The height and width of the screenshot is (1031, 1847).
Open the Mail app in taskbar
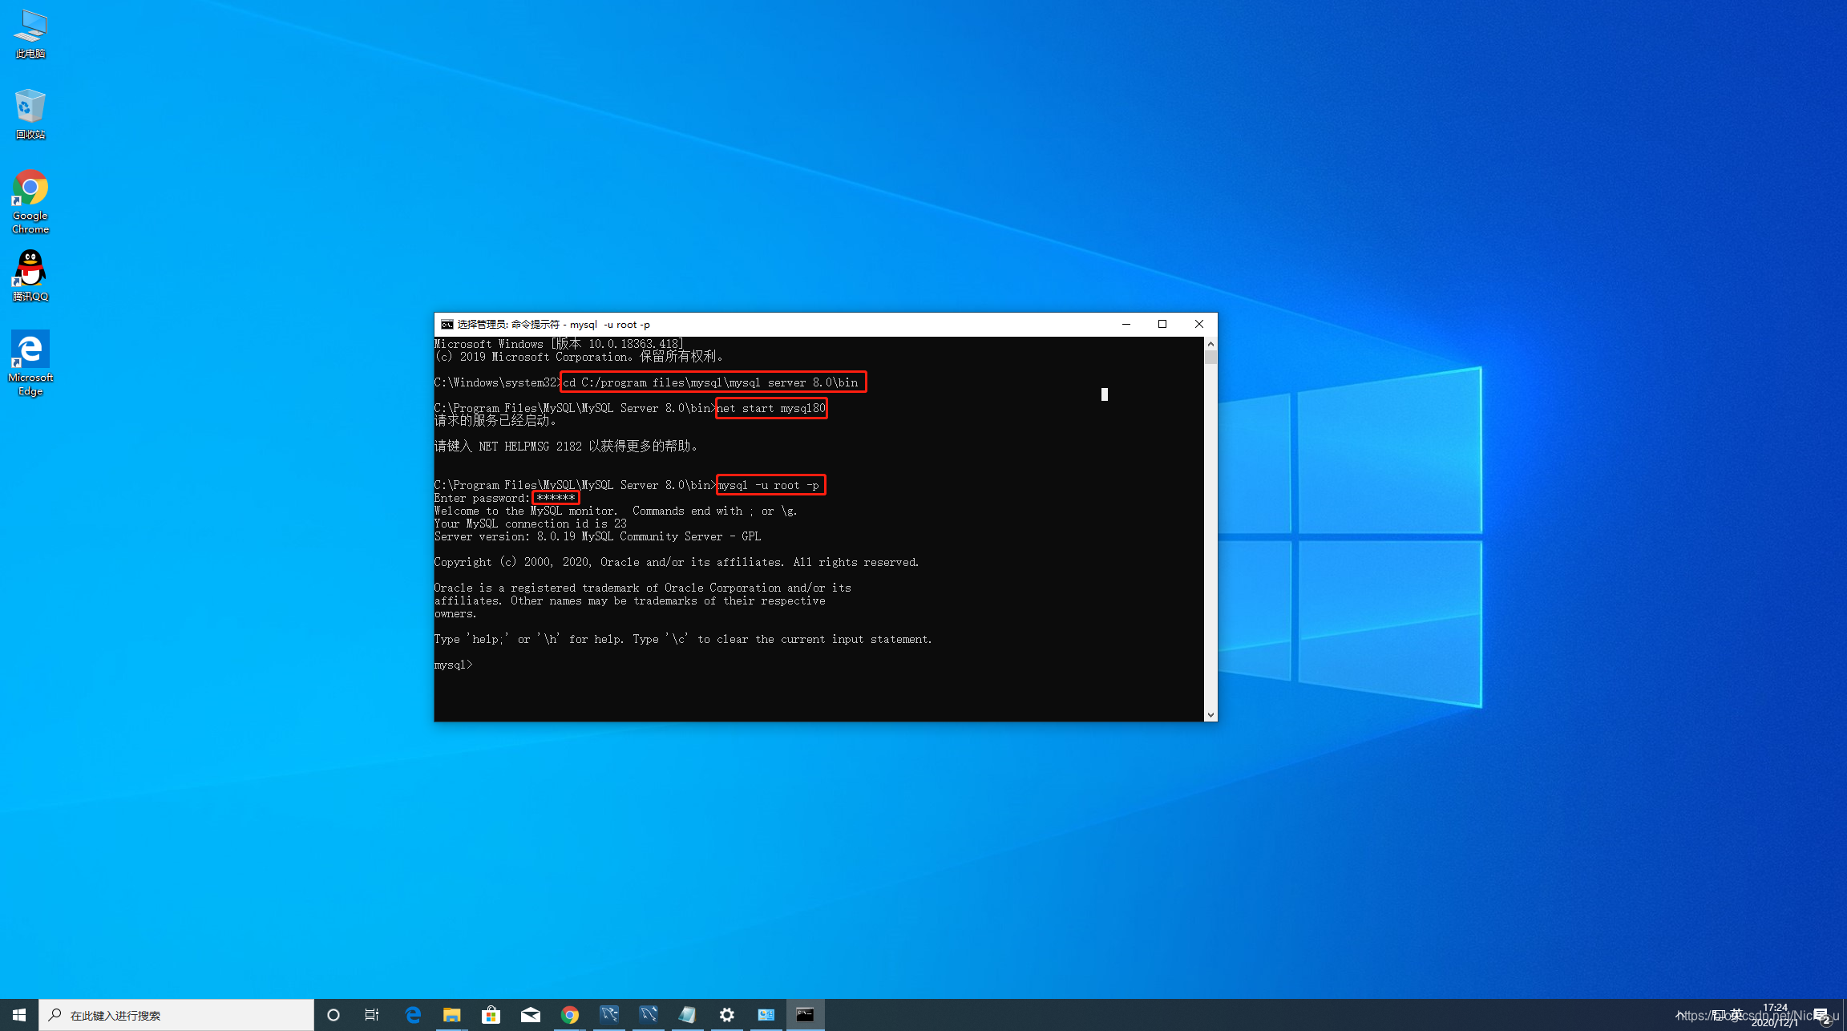click(530, 1015)
